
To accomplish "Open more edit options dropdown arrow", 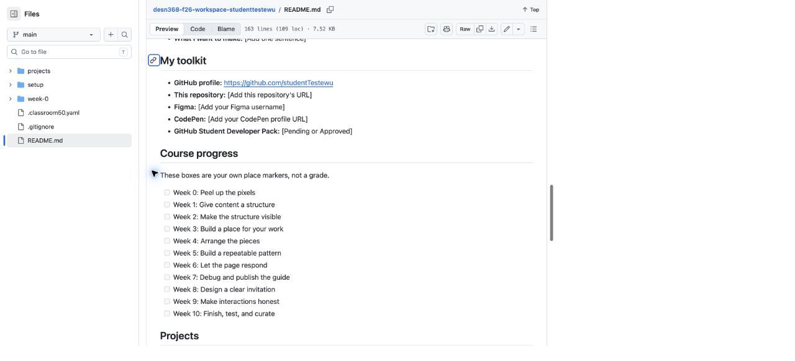I will [519, 29].
